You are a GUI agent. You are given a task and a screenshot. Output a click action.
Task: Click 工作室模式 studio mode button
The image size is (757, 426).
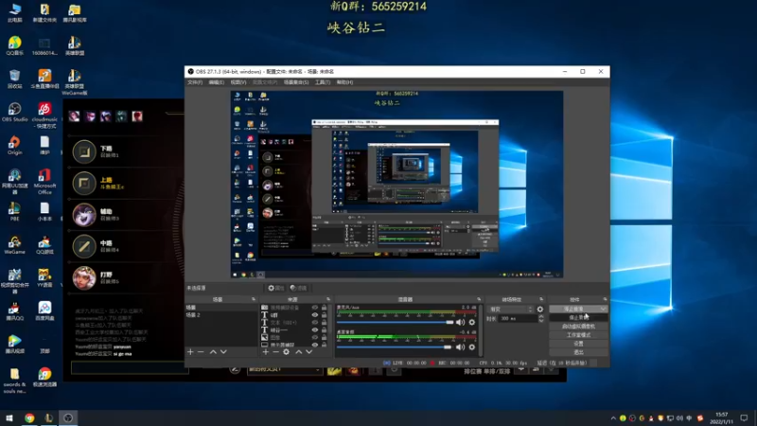(578, 335)
